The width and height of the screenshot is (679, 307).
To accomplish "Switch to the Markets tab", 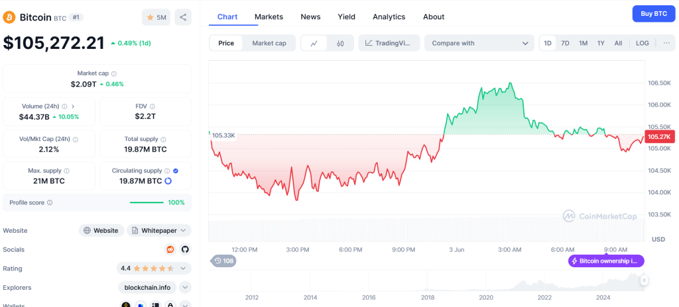I will (269, 17).
